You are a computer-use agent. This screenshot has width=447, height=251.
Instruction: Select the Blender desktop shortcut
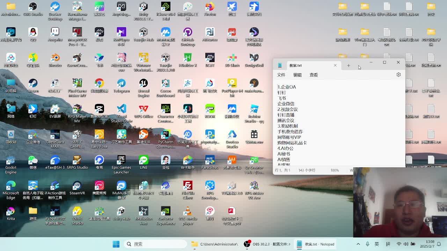(x=55, y=60)
